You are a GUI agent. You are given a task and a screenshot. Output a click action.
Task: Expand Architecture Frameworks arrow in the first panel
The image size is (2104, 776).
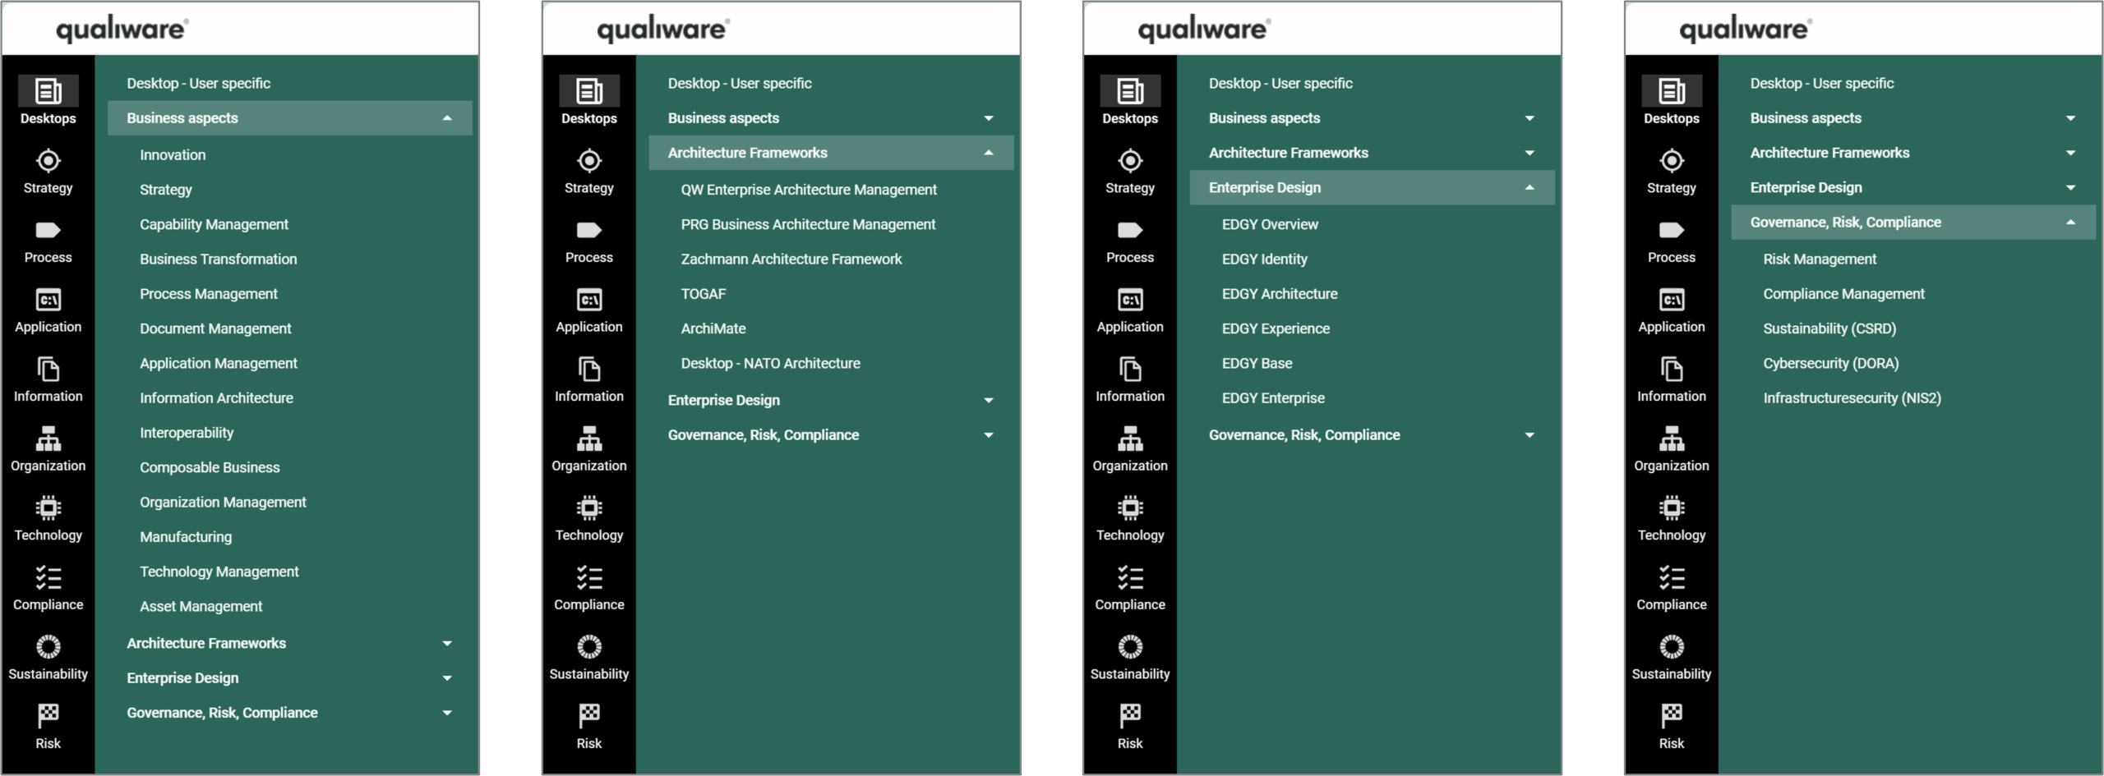[447, 644]
